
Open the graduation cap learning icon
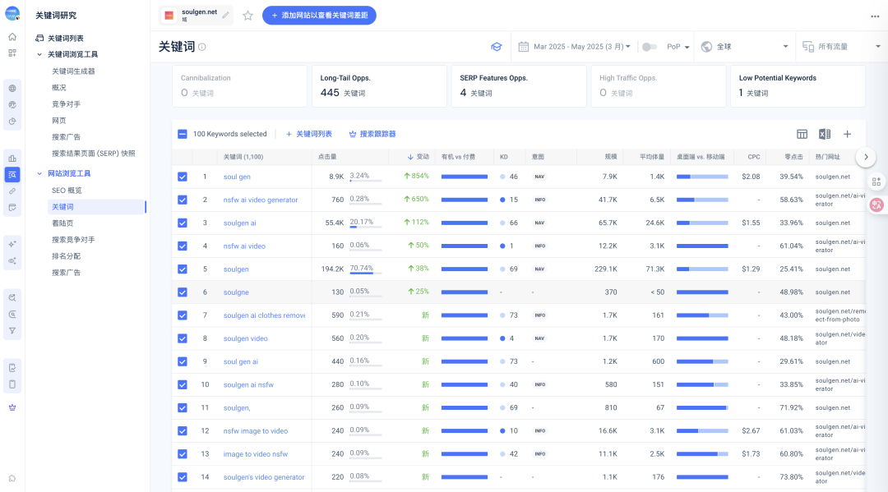496,46
